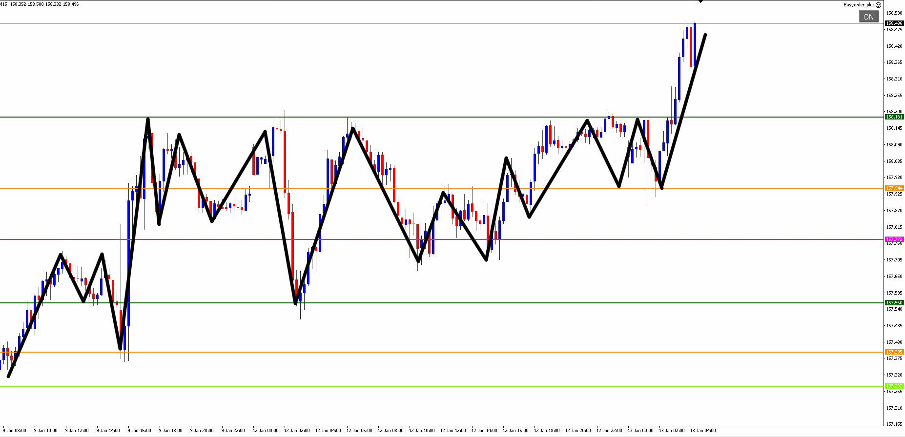Click the Easyorder_plus smiley face icon
Viewport: 905px width, 437px height.
pos(878,5)
